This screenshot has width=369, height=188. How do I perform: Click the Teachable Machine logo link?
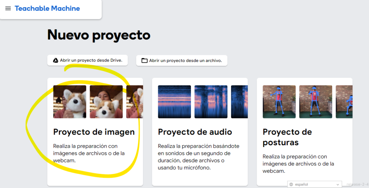(x=47, y=9)
